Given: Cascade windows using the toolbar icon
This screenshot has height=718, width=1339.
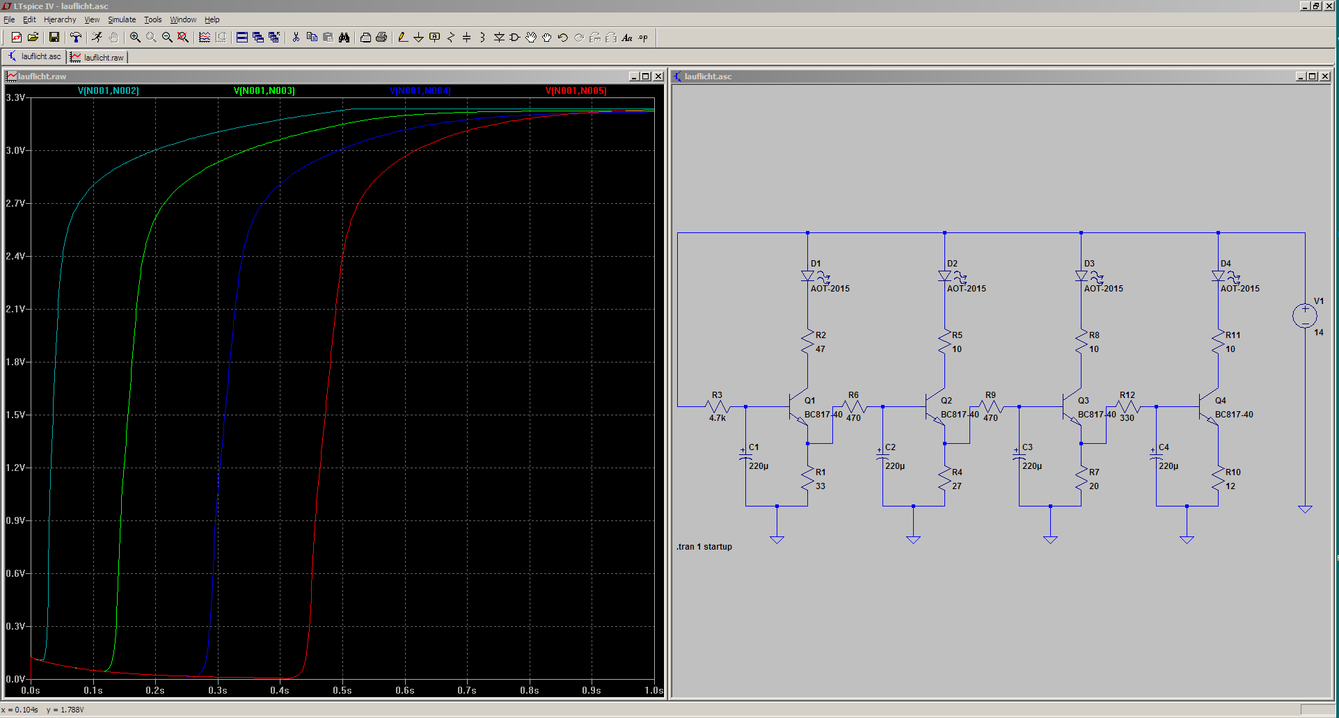Looking at the screenshot, I should (x=258, y=38).
